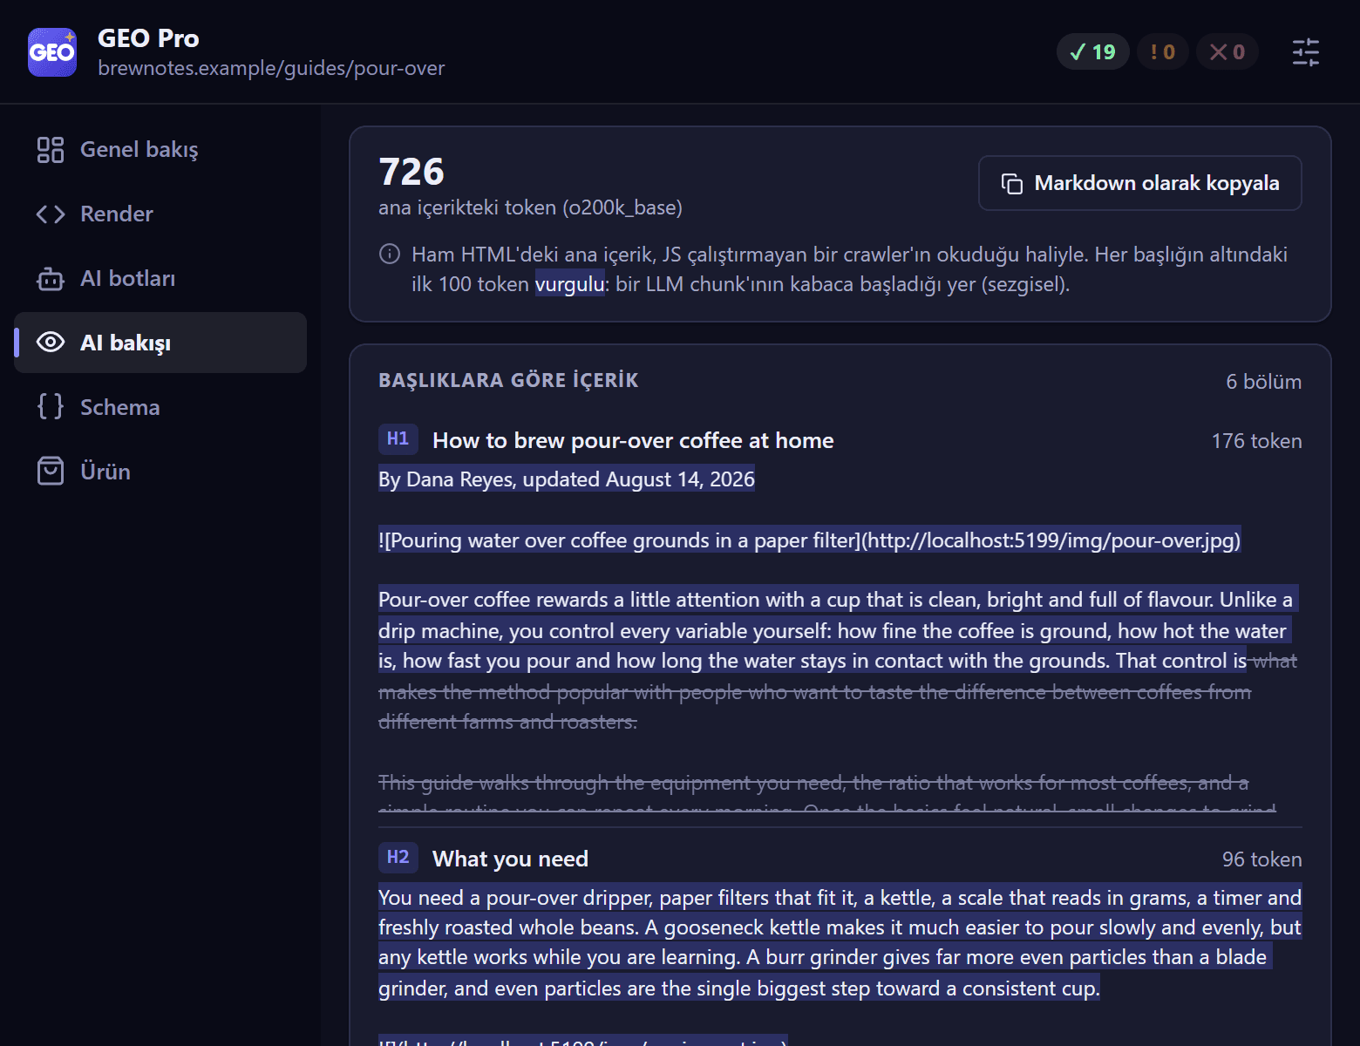Select the AI botları robot icon
1360x1046 pixels.
pos(51,279)
